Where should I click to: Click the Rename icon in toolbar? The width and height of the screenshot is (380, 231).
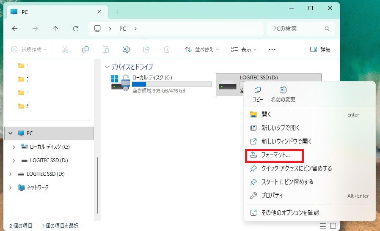click(x=126, y=49)
